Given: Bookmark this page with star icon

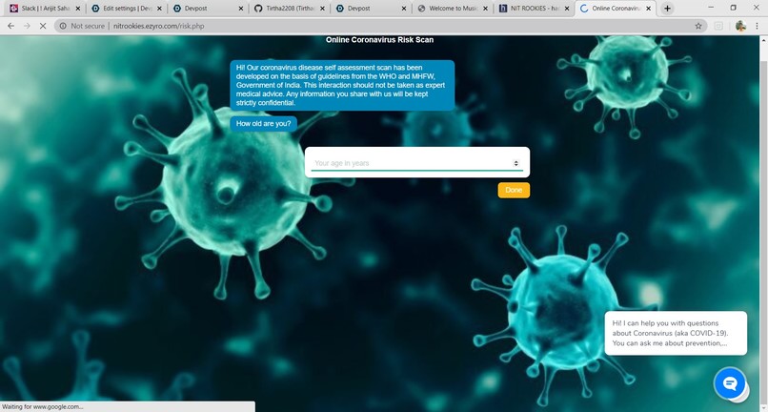Looking at the screenshot, I should [x=698, y=26].
